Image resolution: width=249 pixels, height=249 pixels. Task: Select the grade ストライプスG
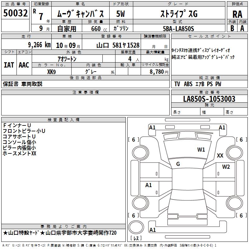[179, 14]
